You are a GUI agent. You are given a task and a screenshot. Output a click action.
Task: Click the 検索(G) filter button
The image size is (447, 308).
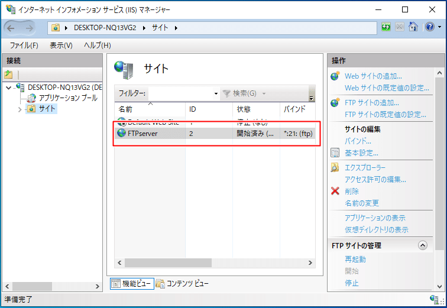tap(239, 93)
